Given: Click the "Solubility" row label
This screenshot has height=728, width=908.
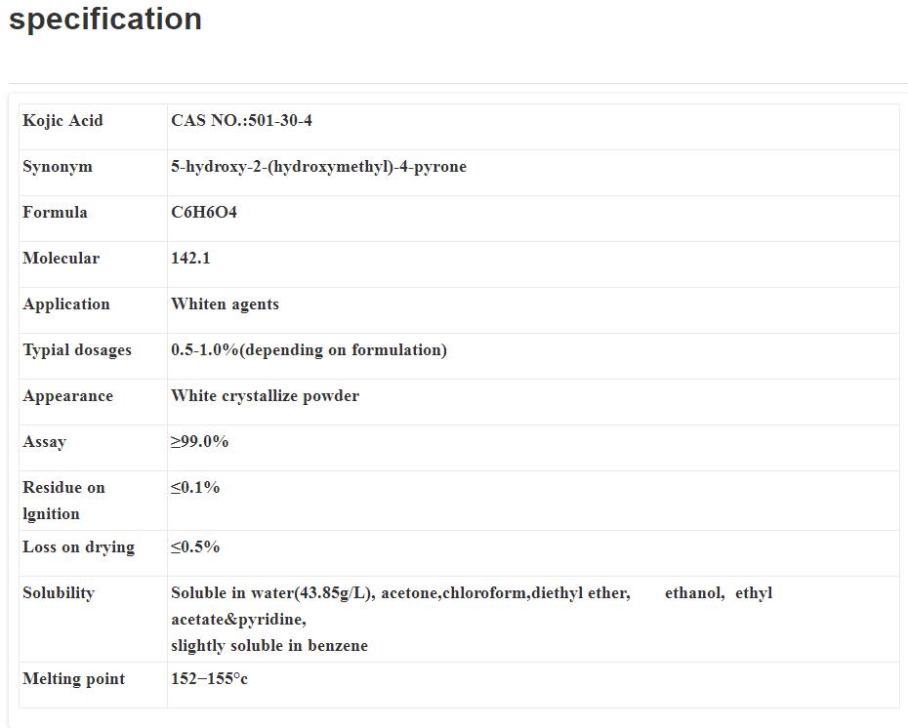Looking at the screenshot, I should click(59, 593).
